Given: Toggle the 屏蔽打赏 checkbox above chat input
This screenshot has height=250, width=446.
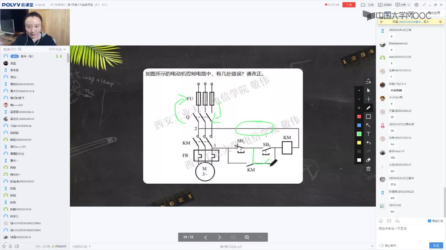Looking at the screenshot, I should (429, 221).
